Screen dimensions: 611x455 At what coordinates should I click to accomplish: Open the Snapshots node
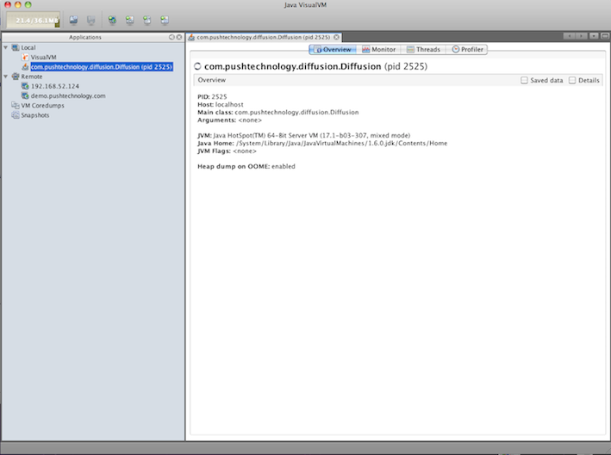coord(34,114)
